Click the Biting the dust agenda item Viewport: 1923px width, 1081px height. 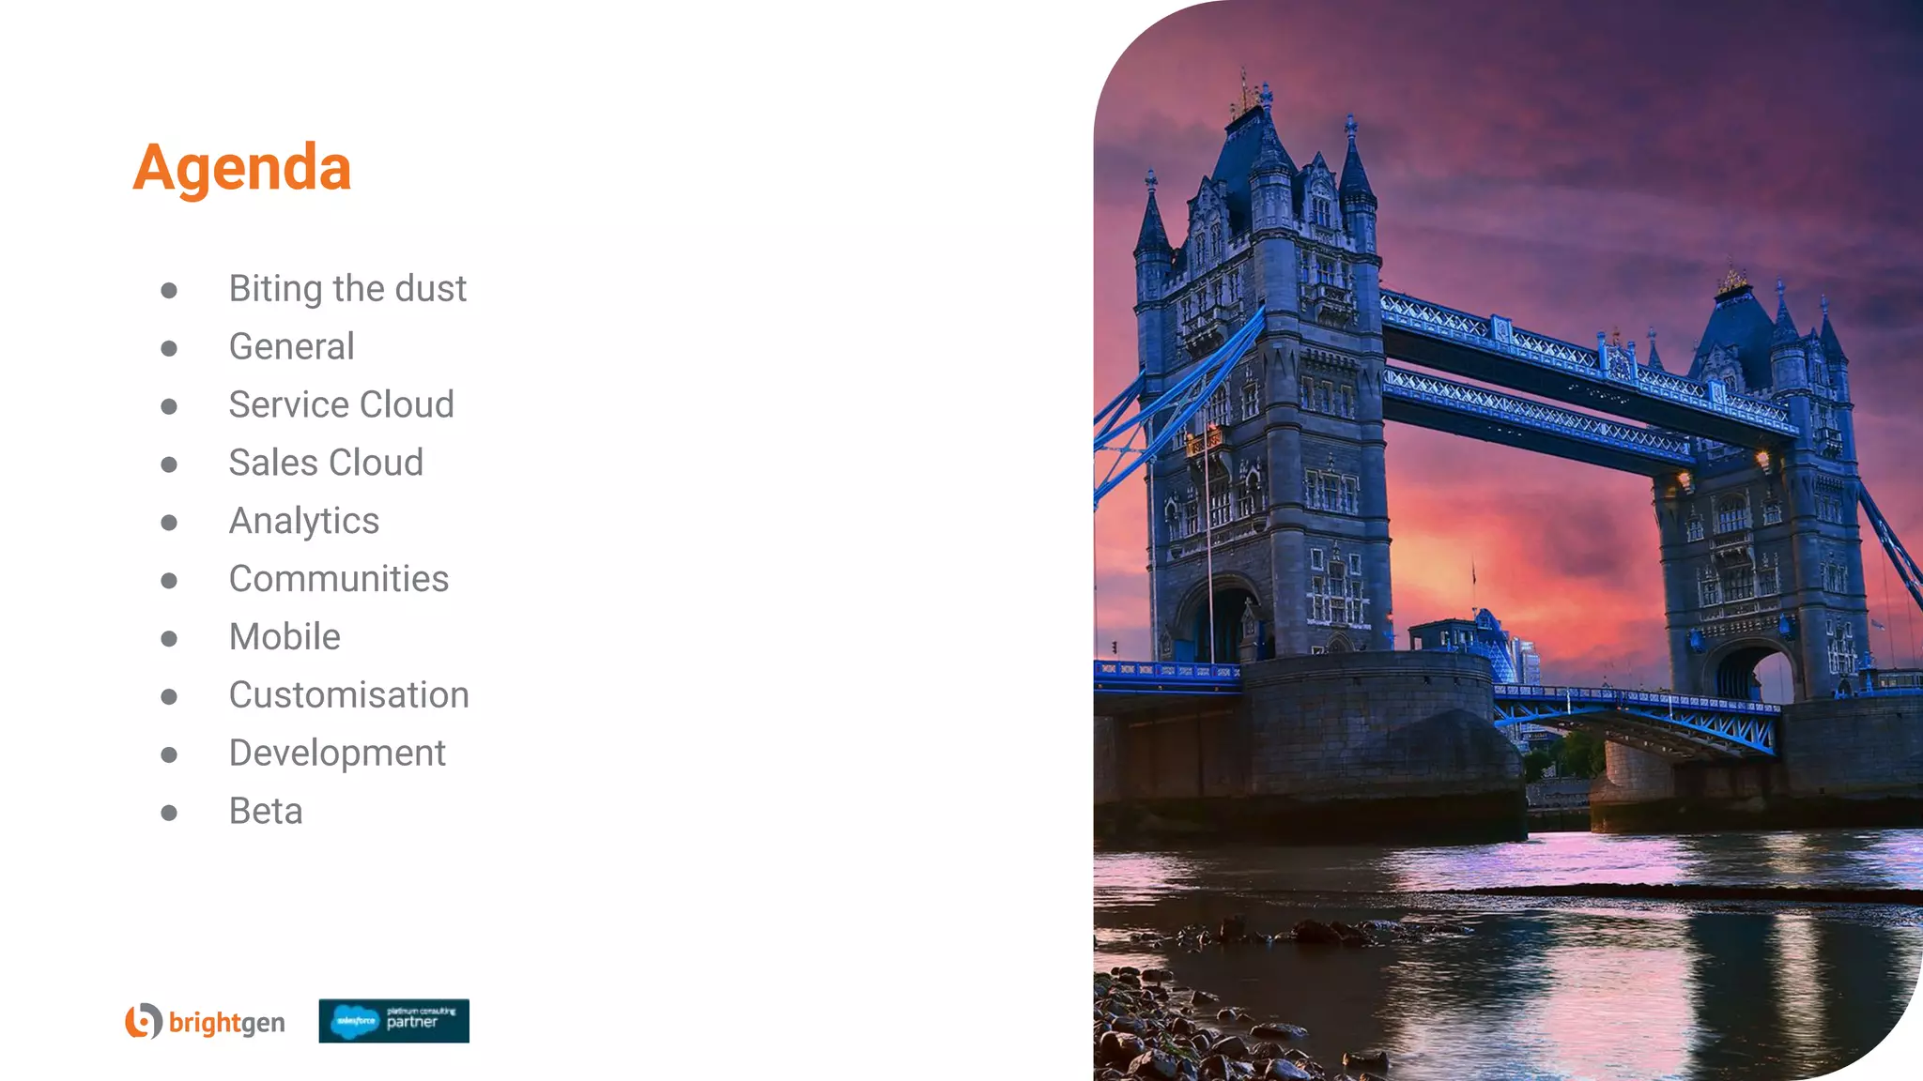347,289
